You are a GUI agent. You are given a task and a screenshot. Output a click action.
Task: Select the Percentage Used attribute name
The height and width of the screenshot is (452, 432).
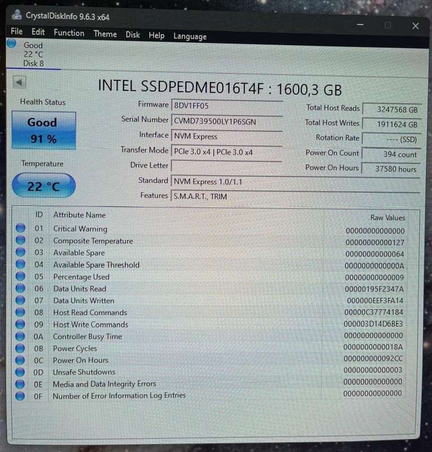click(81, 277)
